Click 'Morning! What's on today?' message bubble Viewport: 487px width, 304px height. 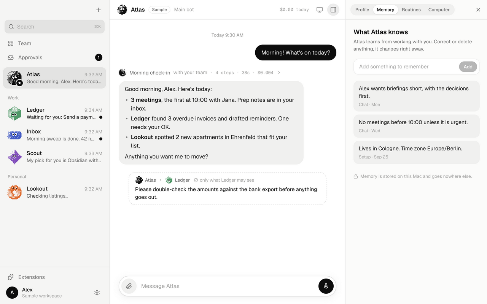(x=296, y=52)
